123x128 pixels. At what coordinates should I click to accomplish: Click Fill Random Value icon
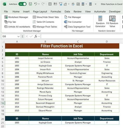(x=112, y=18)
